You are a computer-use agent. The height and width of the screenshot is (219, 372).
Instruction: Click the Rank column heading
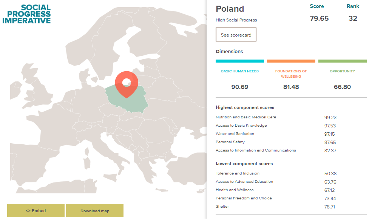pyautogui.click(x=353, y=6)
